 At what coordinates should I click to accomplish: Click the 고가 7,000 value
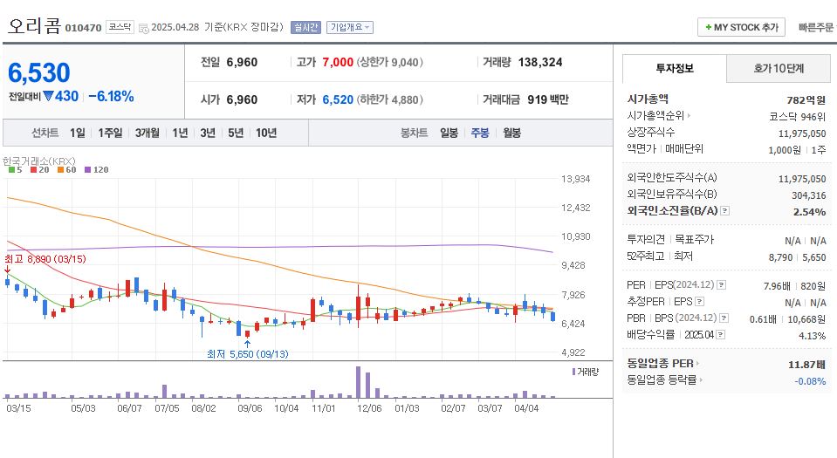338,63
